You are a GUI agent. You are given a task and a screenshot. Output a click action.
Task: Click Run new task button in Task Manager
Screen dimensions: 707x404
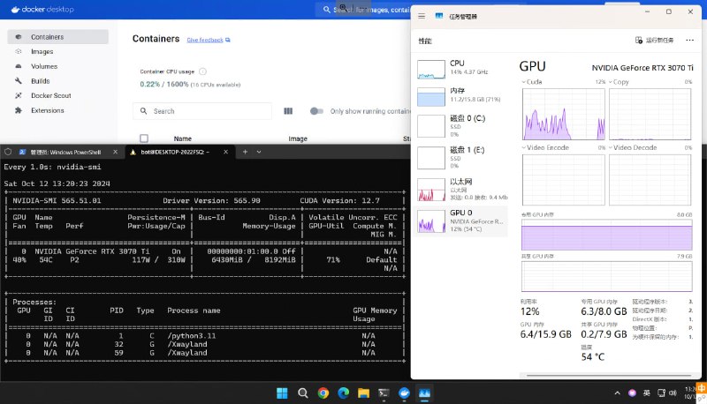click(655, 41)
